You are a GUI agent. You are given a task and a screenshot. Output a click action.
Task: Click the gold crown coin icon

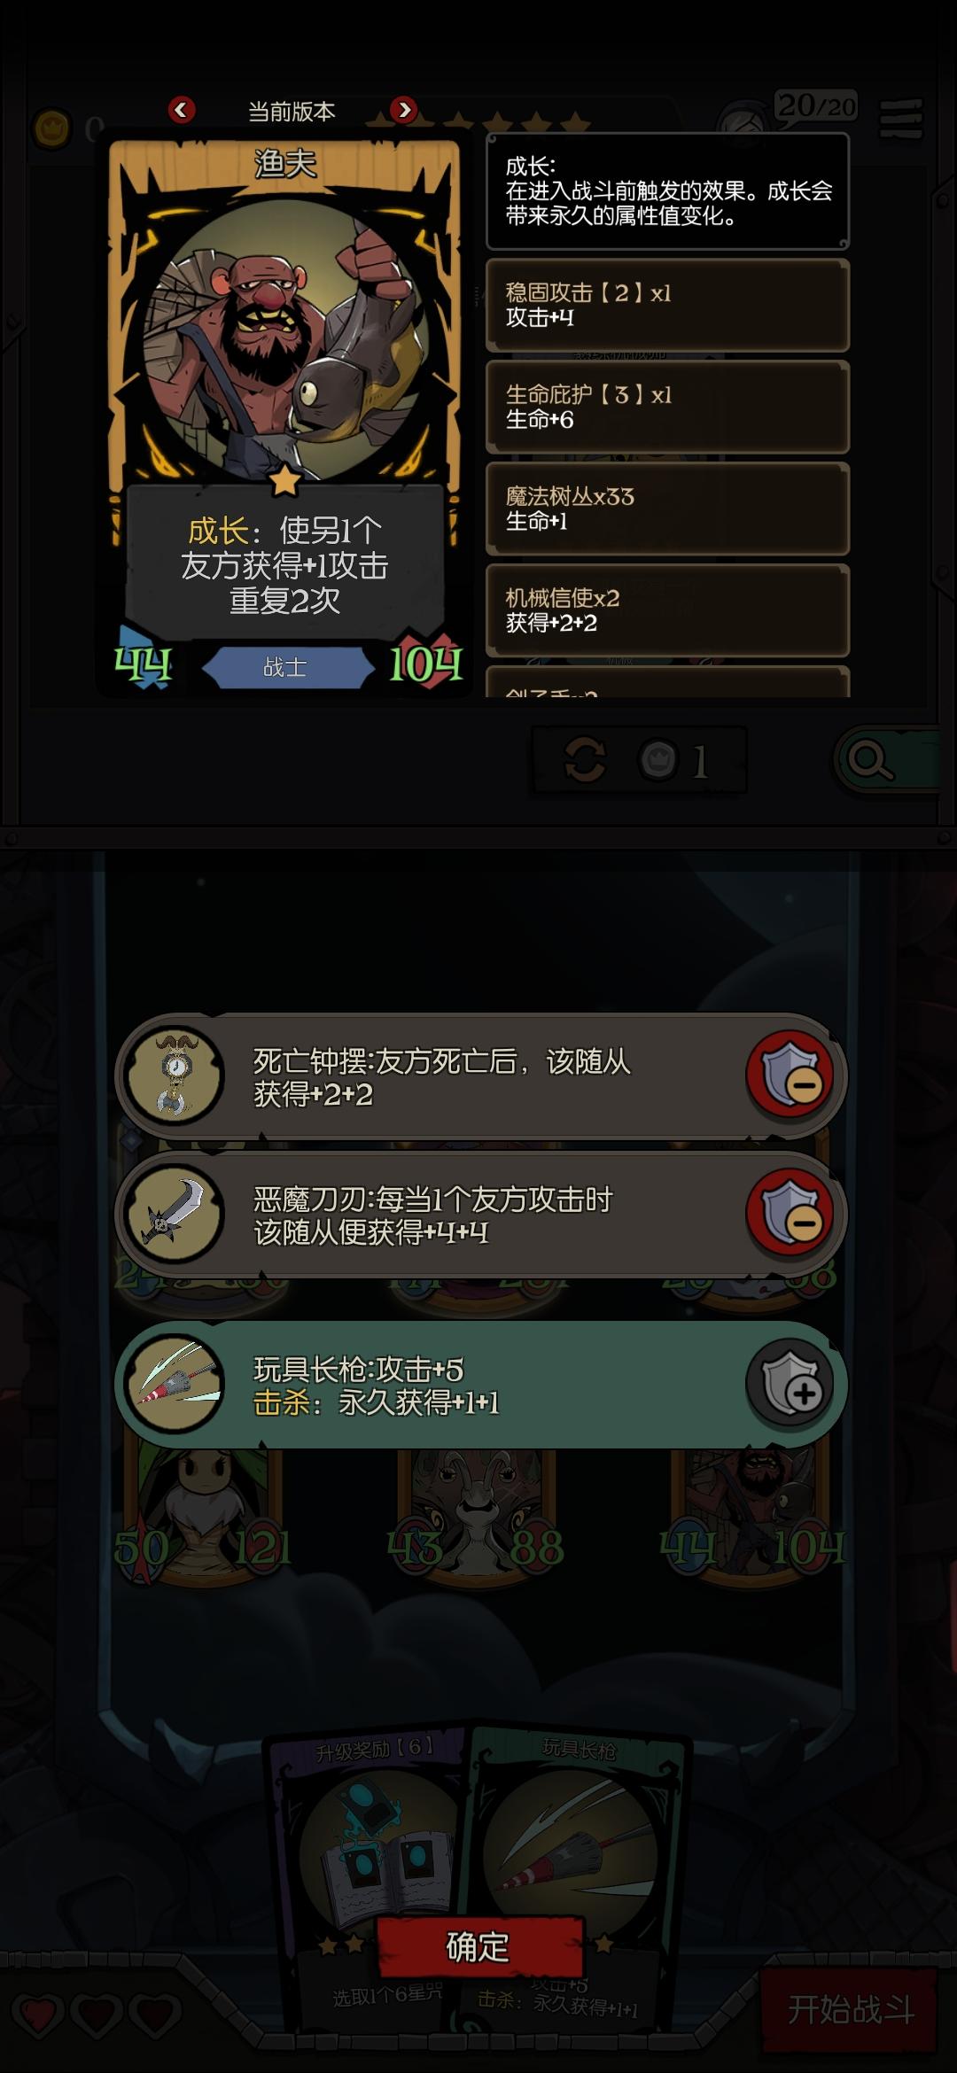tap(52, 129)
